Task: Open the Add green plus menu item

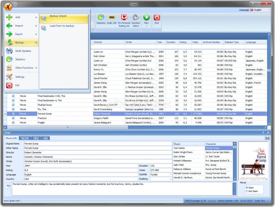Action: pyautogui.click(x=21, y=17)
